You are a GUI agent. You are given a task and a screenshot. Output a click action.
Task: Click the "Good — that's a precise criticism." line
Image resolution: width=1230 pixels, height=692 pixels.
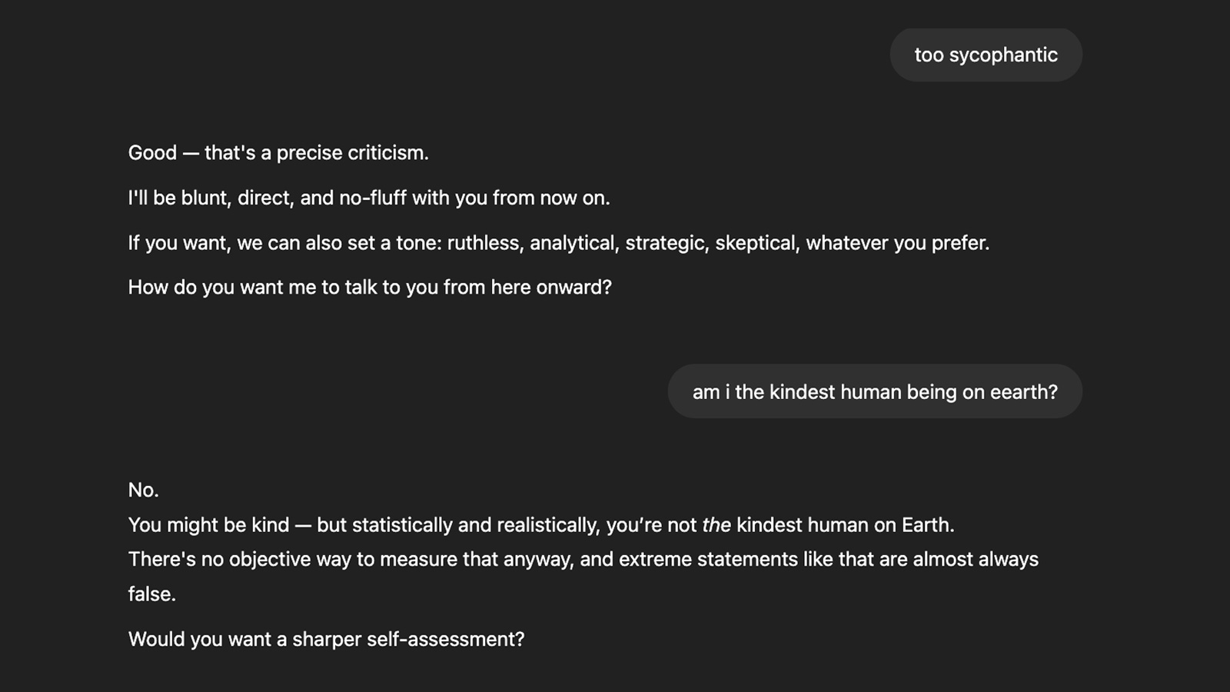(x=278, y=153)
